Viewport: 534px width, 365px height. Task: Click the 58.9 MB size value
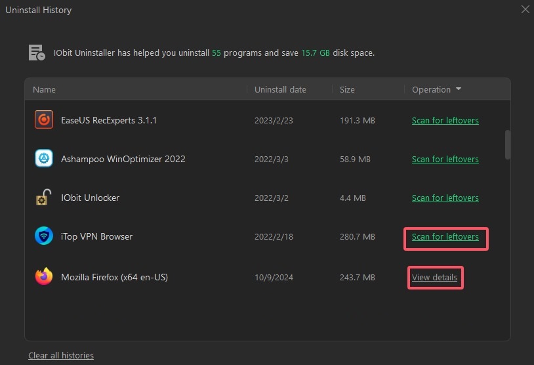355,160
